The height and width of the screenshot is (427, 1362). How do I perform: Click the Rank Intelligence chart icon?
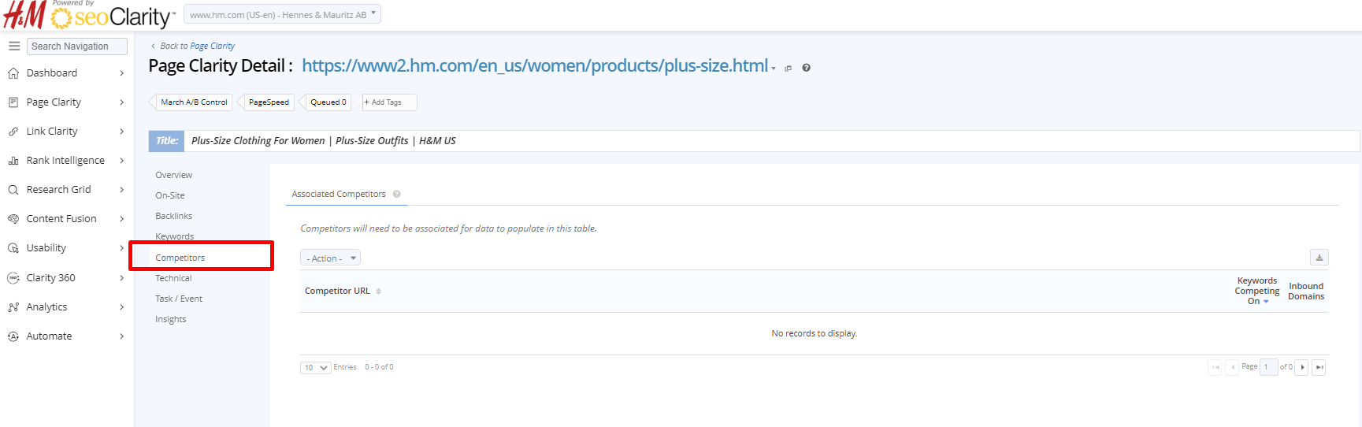[13, 161]
